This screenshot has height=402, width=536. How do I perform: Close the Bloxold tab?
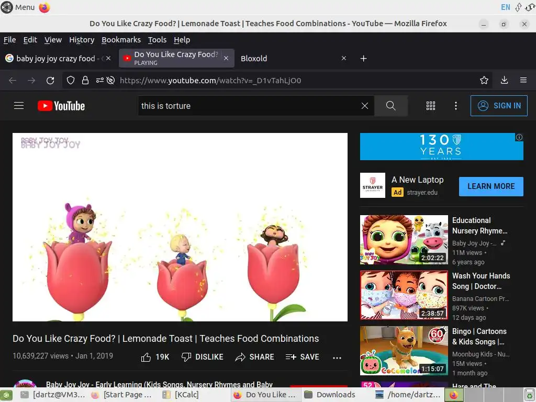[x=344, y=59]
